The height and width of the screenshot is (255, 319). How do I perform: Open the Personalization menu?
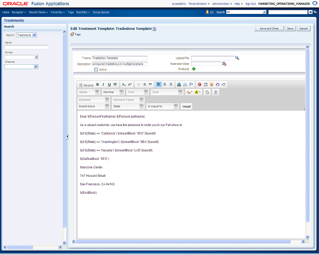click(x=199, y=3)
